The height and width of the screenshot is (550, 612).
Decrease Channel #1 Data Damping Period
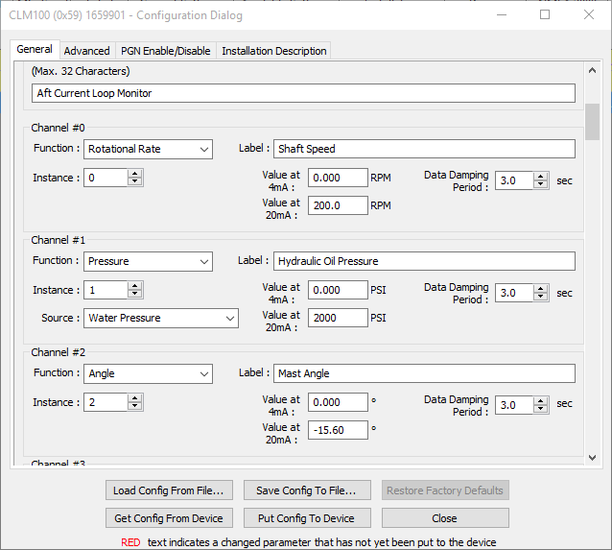541,297
